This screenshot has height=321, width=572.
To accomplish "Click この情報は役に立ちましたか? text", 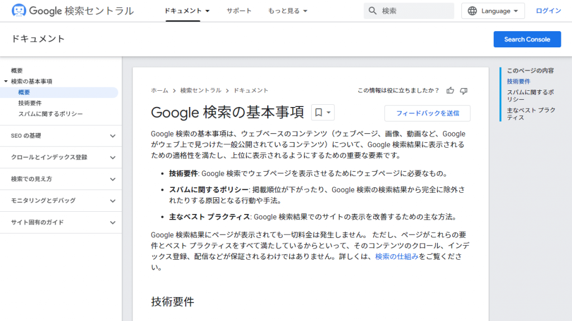I will 398,90.
